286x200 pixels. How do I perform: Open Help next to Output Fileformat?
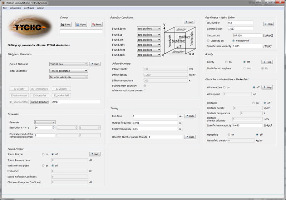(95, 64)
